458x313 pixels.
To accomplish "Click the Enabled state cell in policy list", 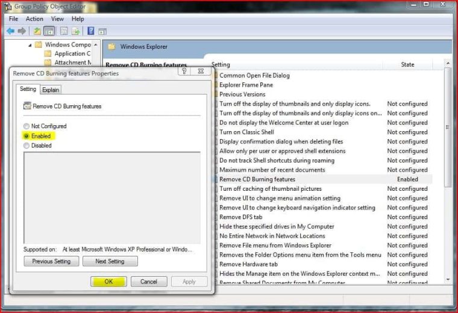I will point(407,179).
